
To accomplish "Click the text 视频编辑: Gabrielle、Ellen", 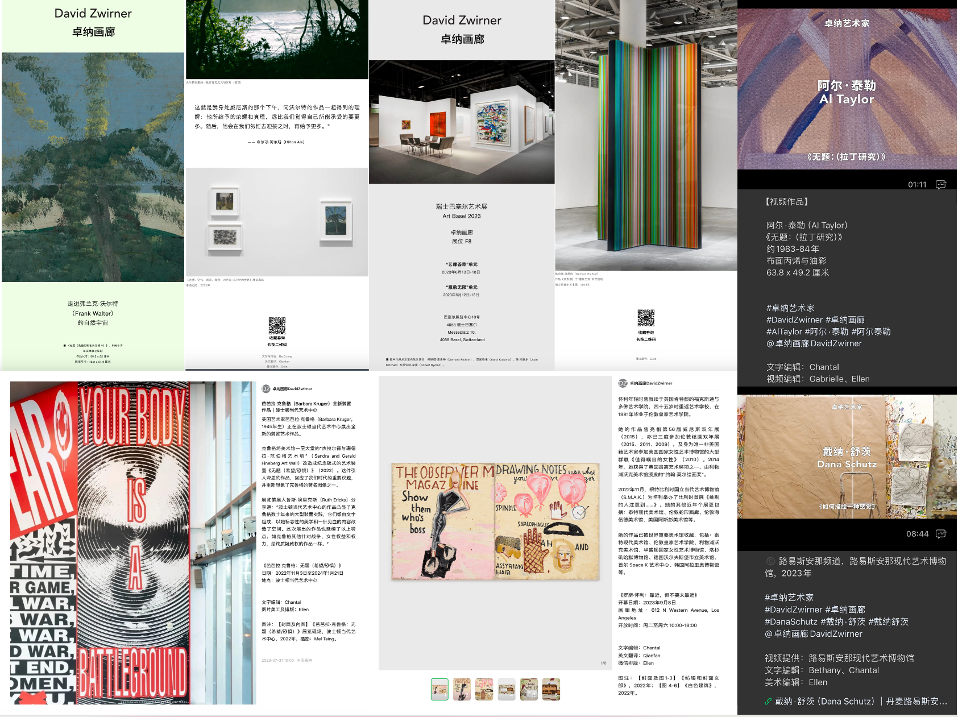I will pyautogui.click(x=818, y=379).
